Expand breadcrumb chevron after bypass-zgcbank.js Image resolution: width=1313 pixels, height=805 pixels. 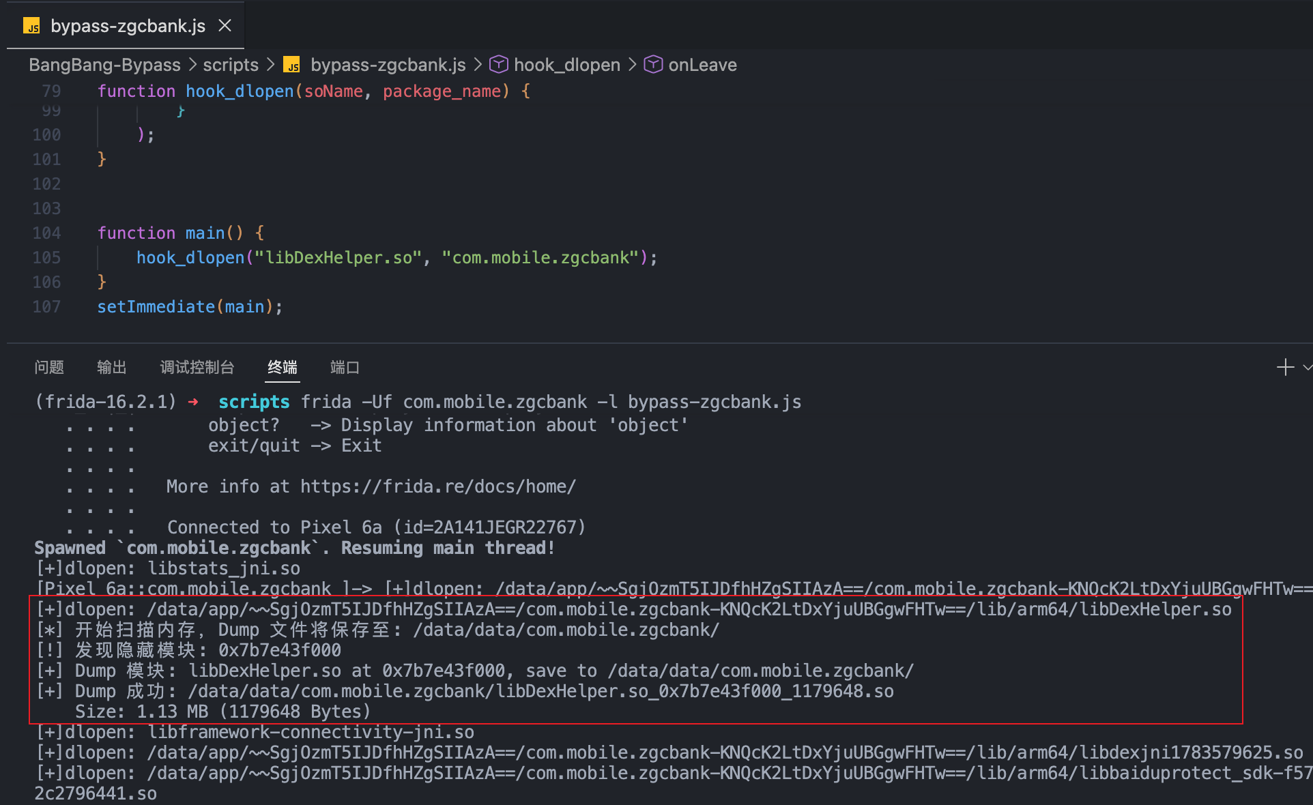[x=478, y=65]
